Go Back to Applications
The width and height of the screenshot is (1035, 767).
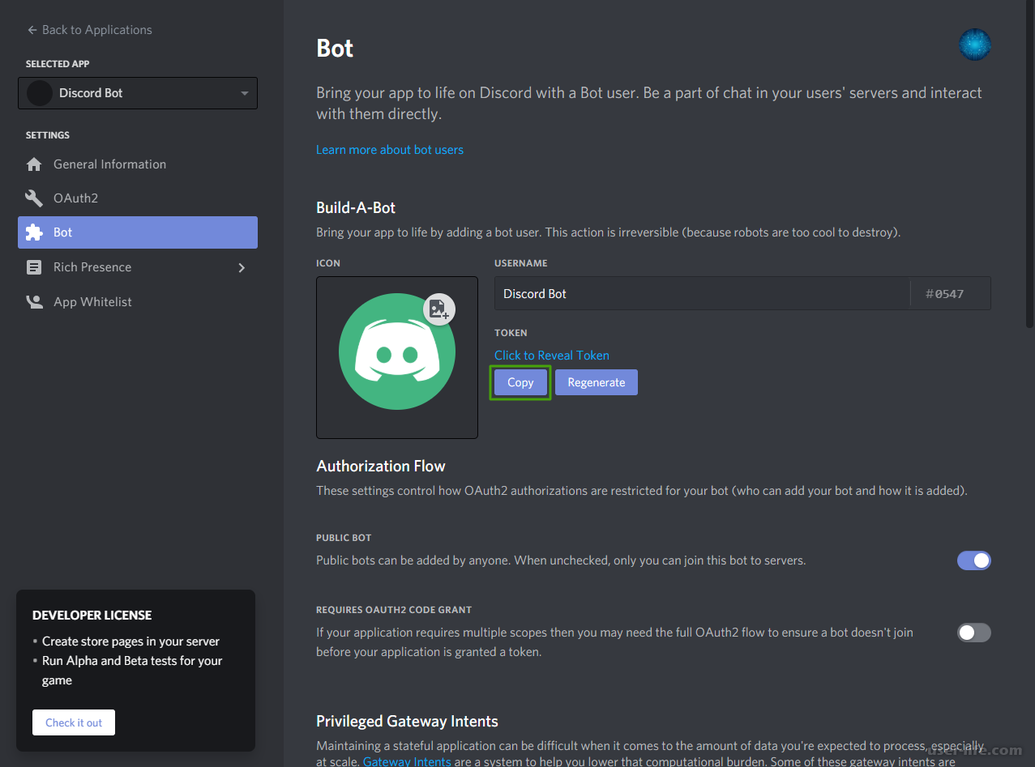point(89,30)
